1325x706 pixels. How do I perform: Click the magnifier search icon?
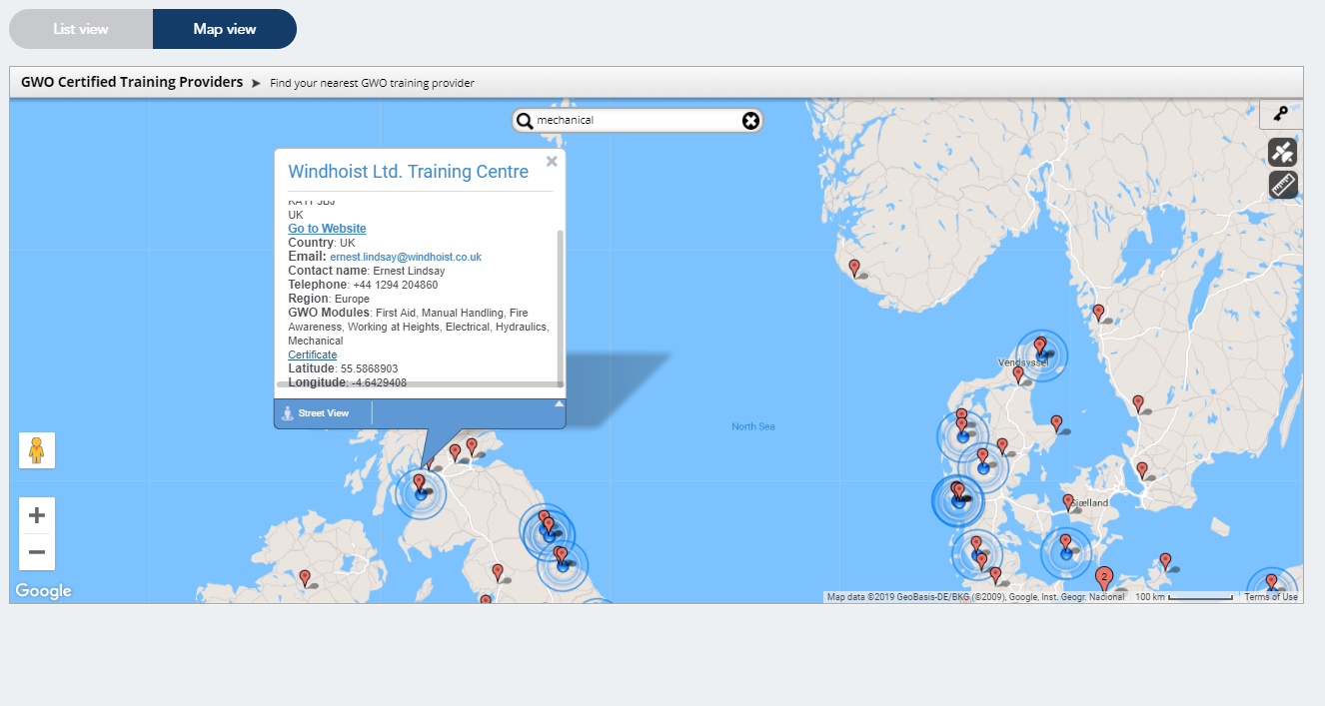(524, 121)
